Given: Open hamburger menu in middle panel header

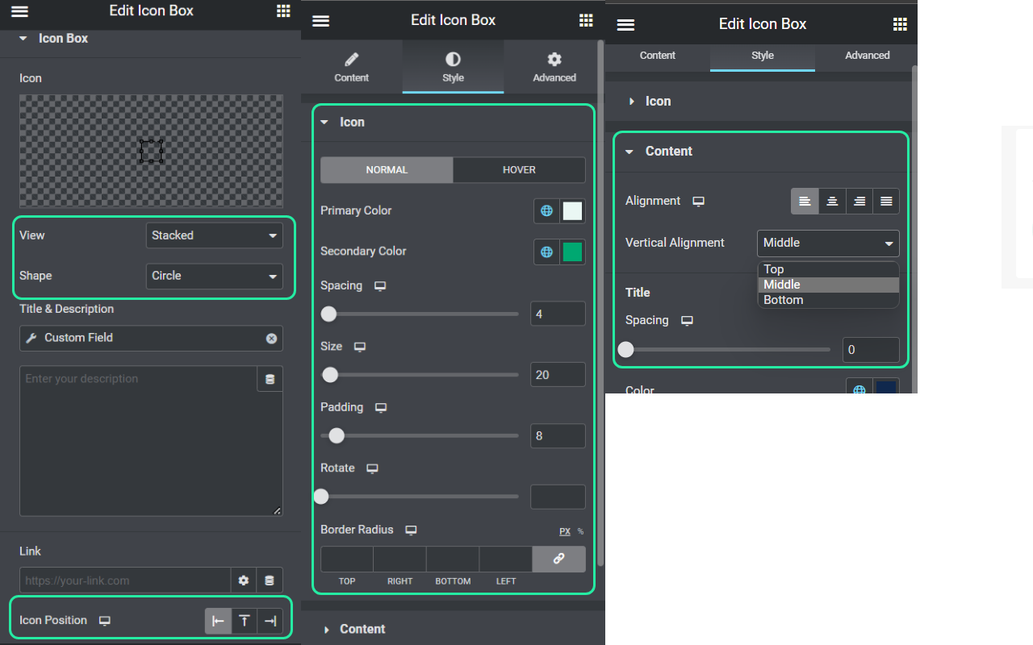Looking at the screenshot, I should pos(320,21).
